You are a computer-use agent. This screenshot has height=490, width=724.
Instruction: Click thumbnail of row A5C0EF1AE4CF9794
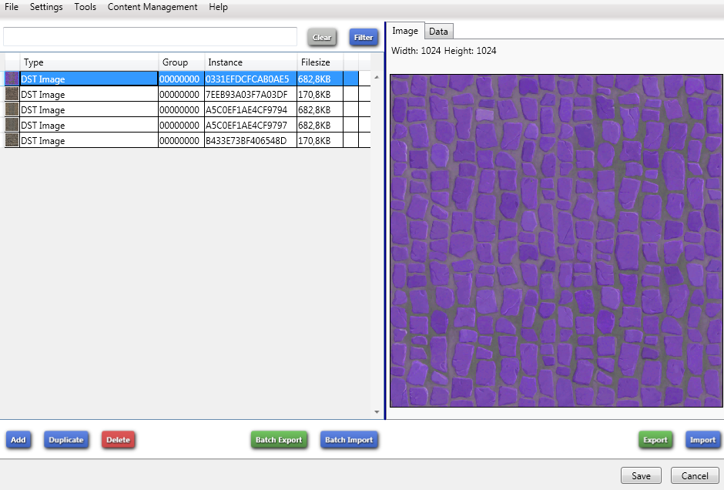(x=12, y=109)
